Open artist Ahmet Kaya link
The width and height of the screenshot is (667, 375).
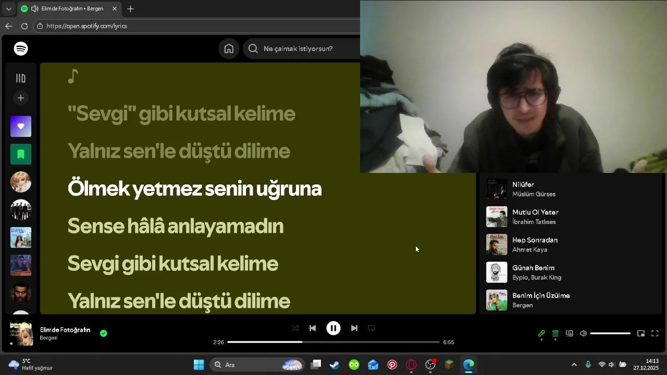[529, 250]
